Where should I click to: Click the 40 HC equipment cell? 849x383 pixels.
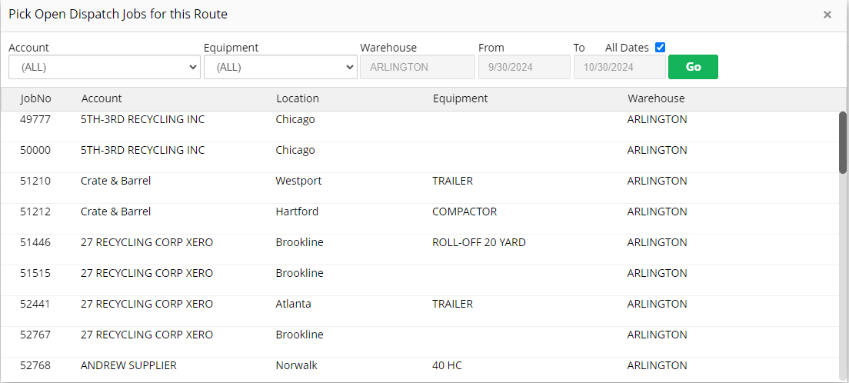[448, 365]
